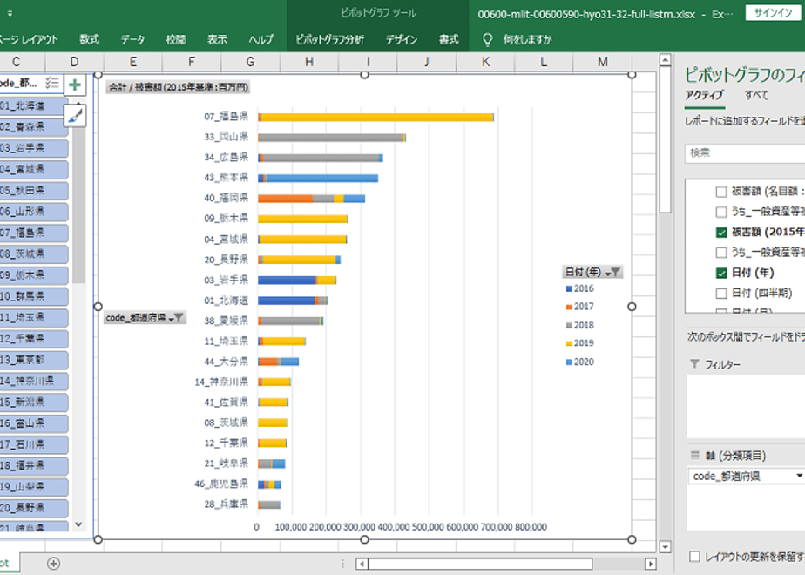Open the chart styles paintbrush button

coord(75,116)
